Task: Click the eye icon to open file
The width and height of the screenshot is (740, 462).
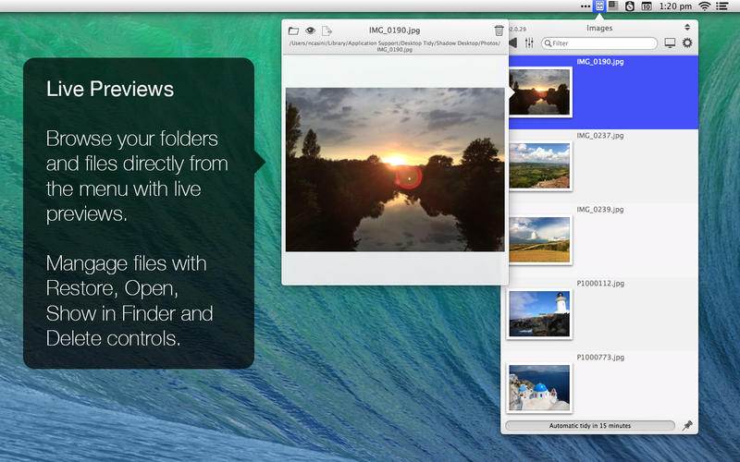Action: click(310, 30)
